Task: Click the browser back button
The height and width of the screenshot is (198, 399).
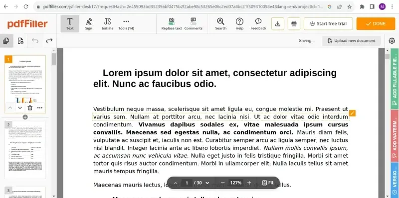Action: point(5,6)
